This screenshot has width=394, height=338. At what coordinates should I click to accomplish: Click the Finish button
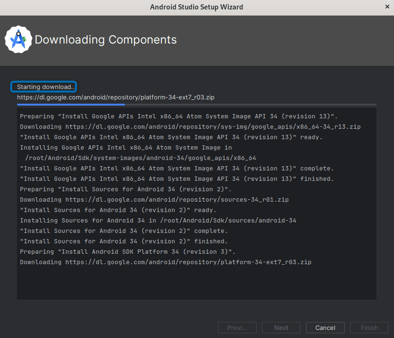click(369, 327)
